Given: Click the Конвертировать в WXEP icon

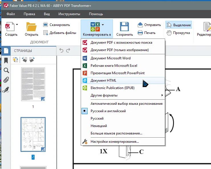Looking at the screenshot, I should pyautogui.click(x=95, y=27).
